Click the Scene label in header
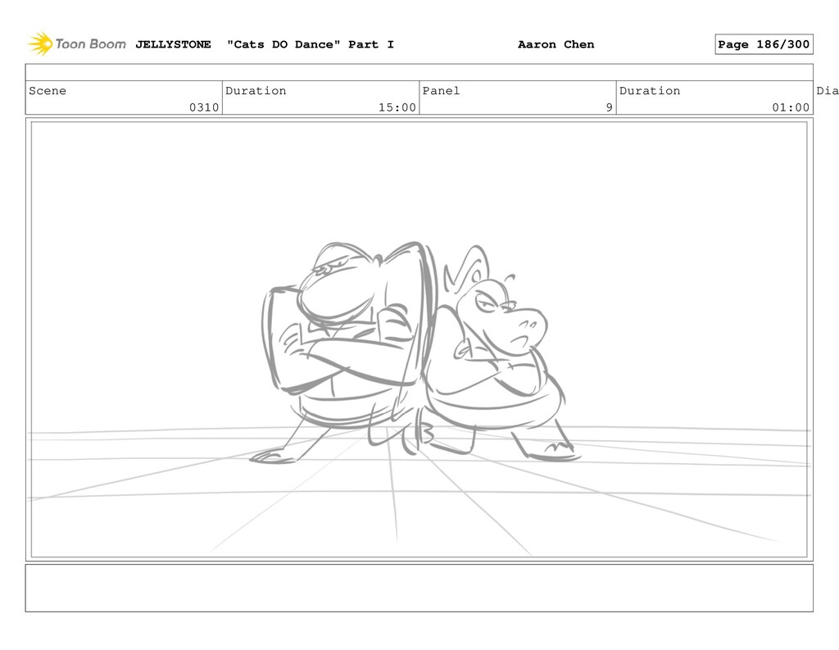The image size is (839, 650). click(48, 90)
